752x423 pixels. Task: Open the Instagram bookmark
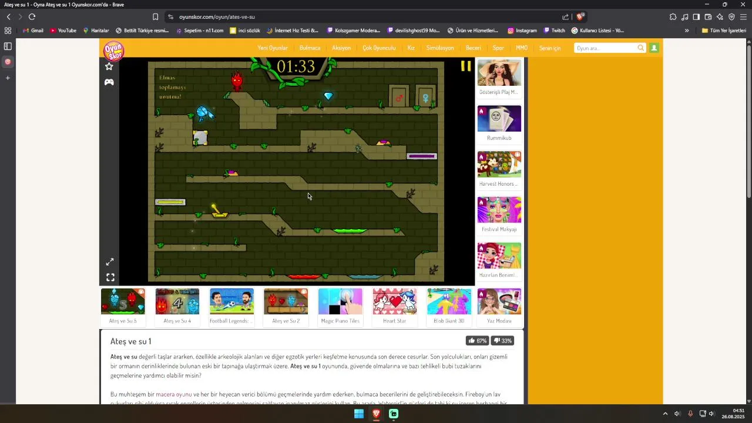(x=522, y=31)
